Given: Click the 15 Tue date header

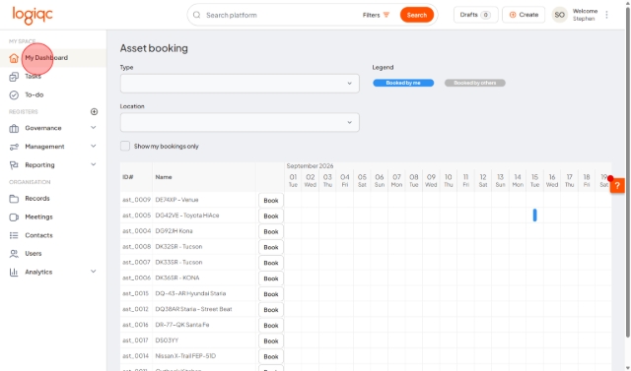Looking at the screenshot, I should pyautogui.click(x=534, y=180).
